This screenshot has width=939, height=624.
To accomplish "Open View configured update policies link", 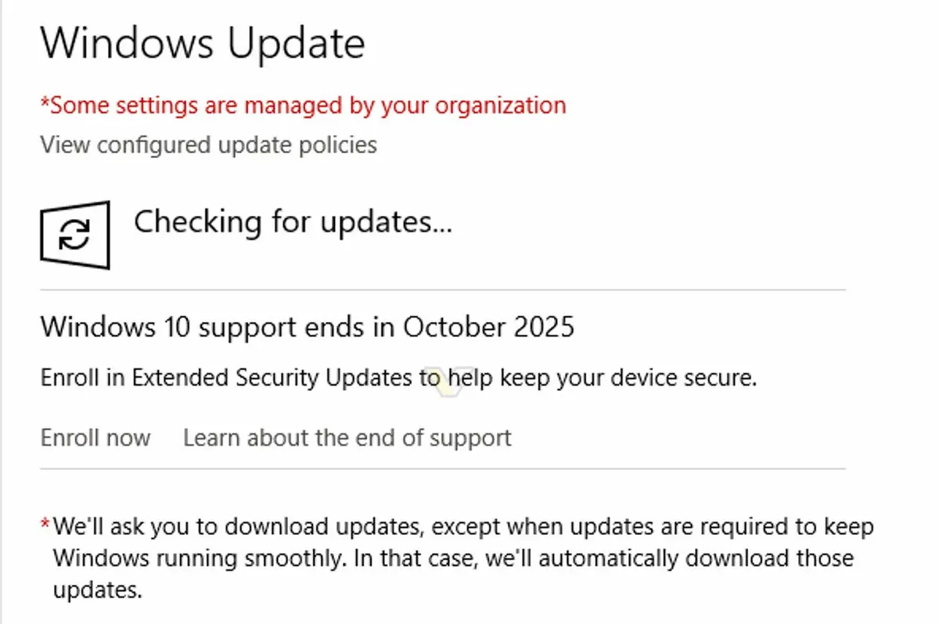I will (x=208, y=145).
